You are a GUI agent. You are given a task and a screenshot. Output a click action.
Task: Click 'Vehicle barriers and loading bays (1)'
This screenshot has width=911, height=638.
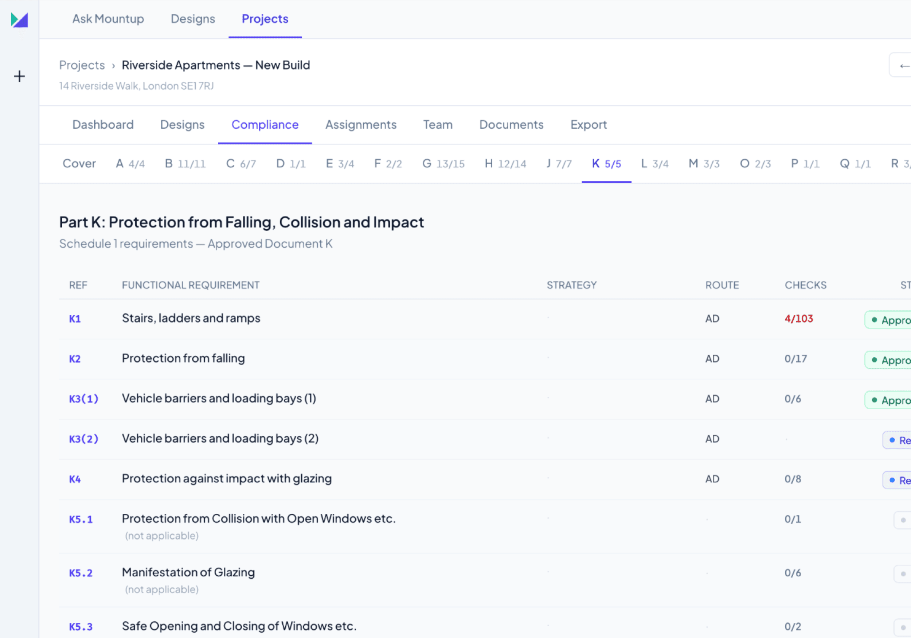tap(219, 398)
